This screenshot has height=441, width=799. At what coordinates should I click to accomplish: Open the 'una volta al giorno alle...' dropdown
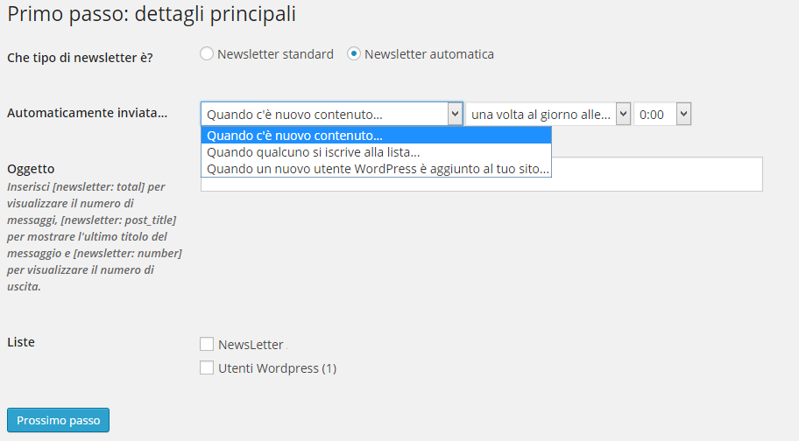[548, 114]
